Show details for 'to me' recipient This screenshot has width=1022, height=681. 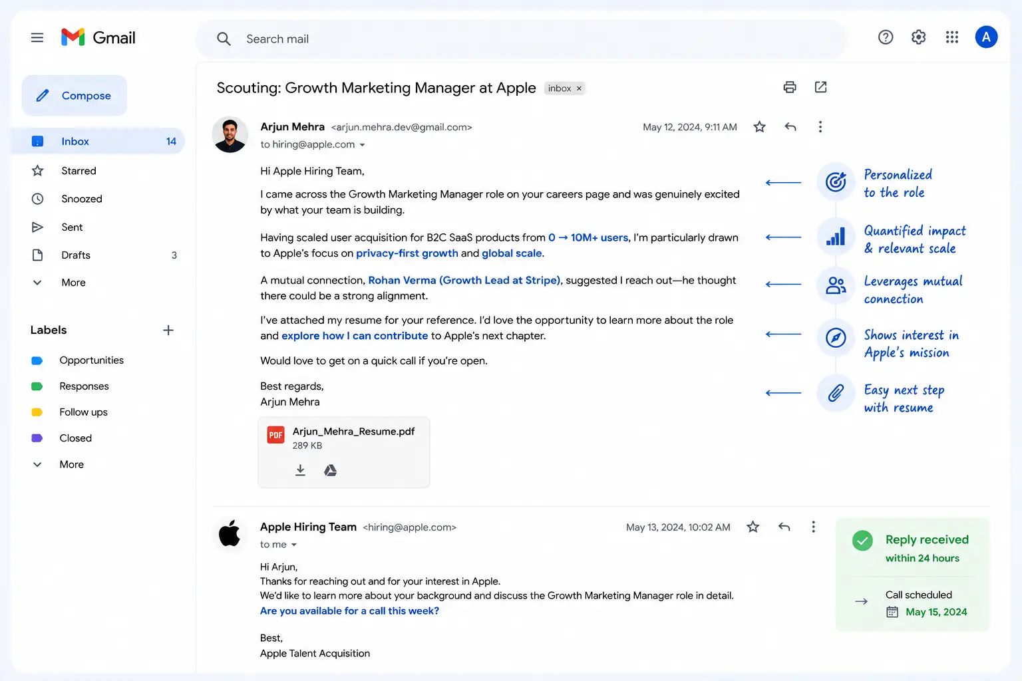[x=294, y=545]
